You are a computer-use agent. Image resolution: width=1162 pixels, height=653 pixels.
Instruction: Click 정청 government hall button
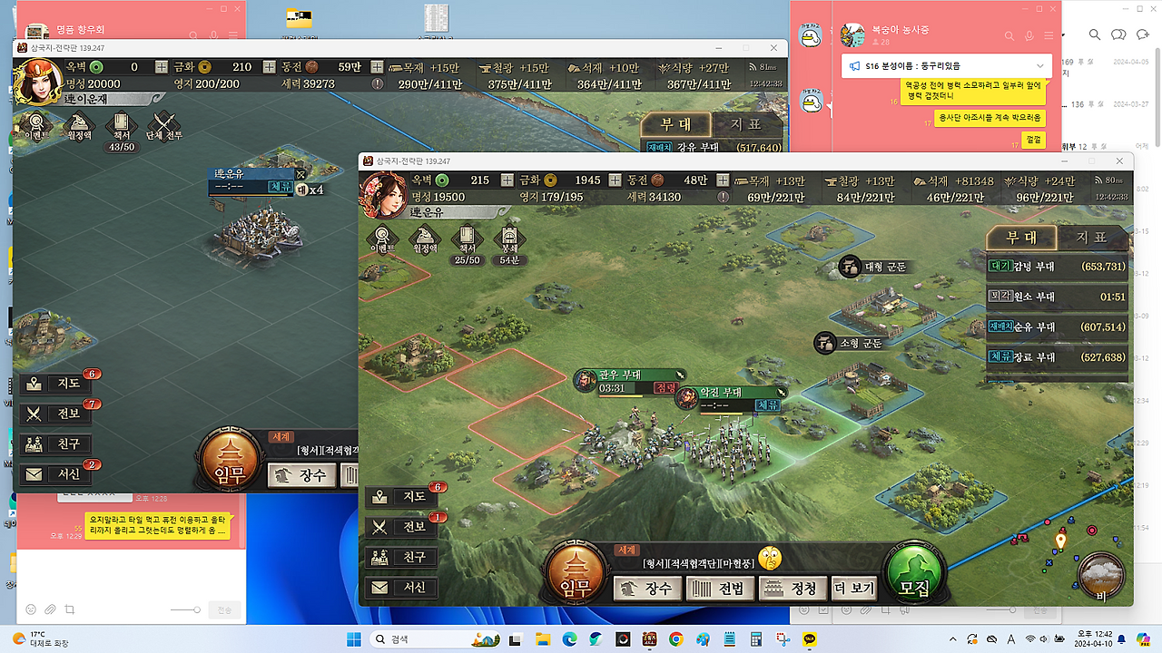click(x=793, y=588)
